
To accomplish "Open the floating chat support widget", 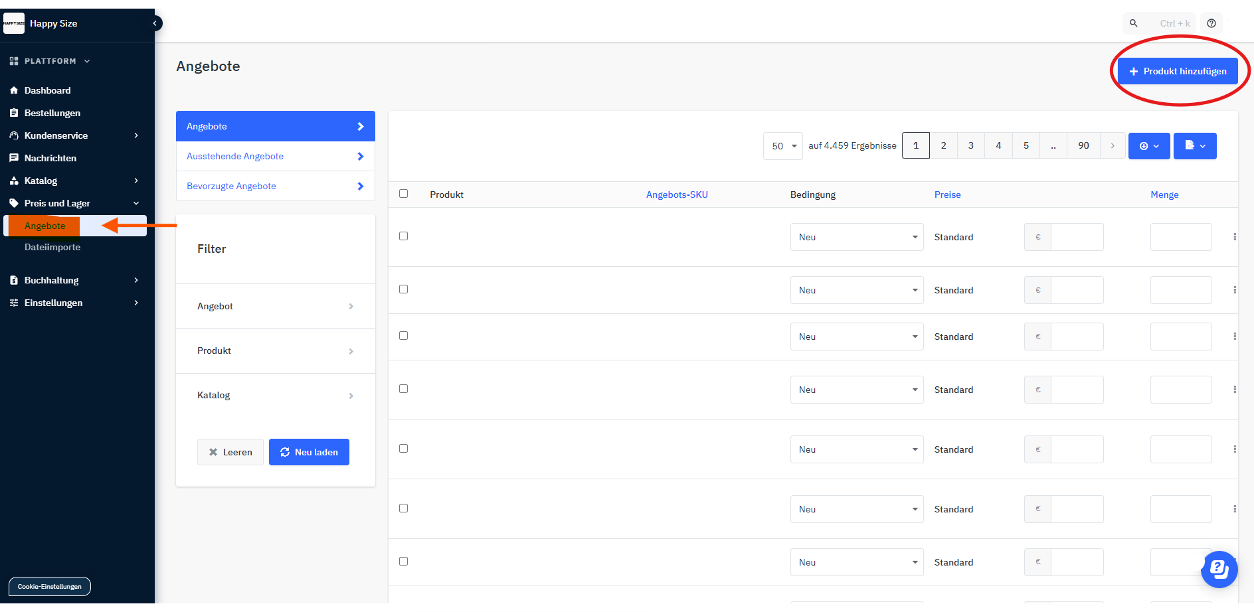I will (x=1219, y=569).
